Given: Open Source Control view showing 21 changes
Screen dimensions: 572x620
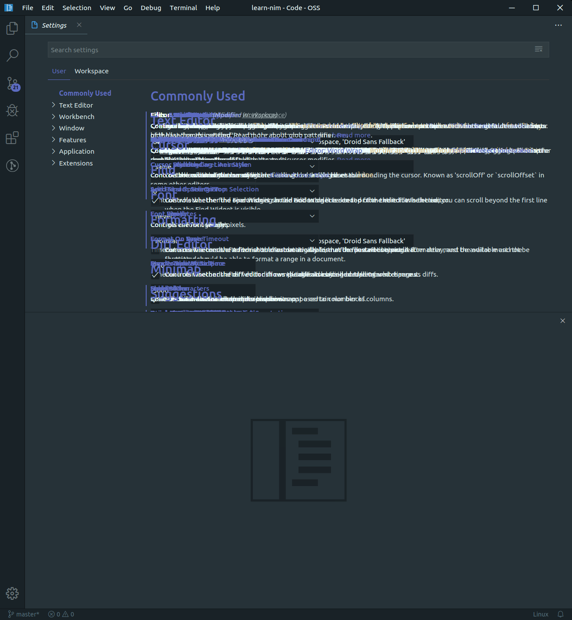Looking at the screenshot, I should click(12, 83).
